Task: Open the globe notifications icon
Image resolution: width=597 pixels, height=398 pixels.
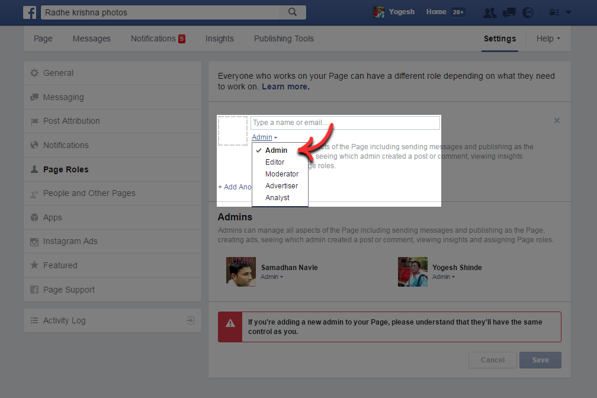Action: pos(528,12)
